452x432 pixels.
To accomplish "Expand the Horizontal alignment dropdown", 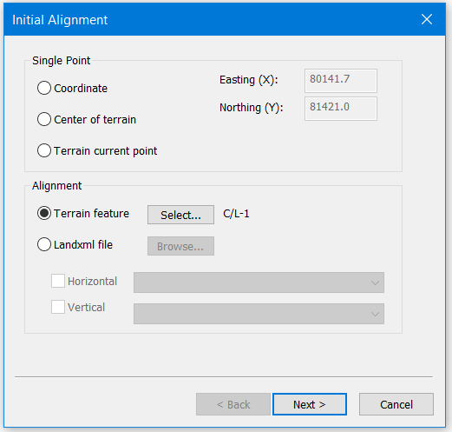I will [259, 282].
